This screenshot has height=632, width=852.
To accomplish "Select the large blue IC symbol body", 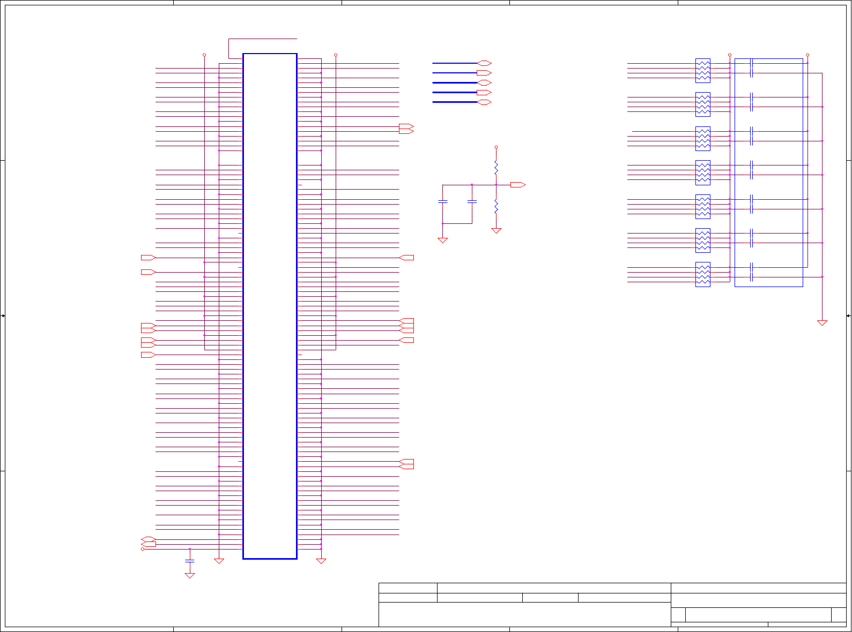I will [x=270, y=306].
